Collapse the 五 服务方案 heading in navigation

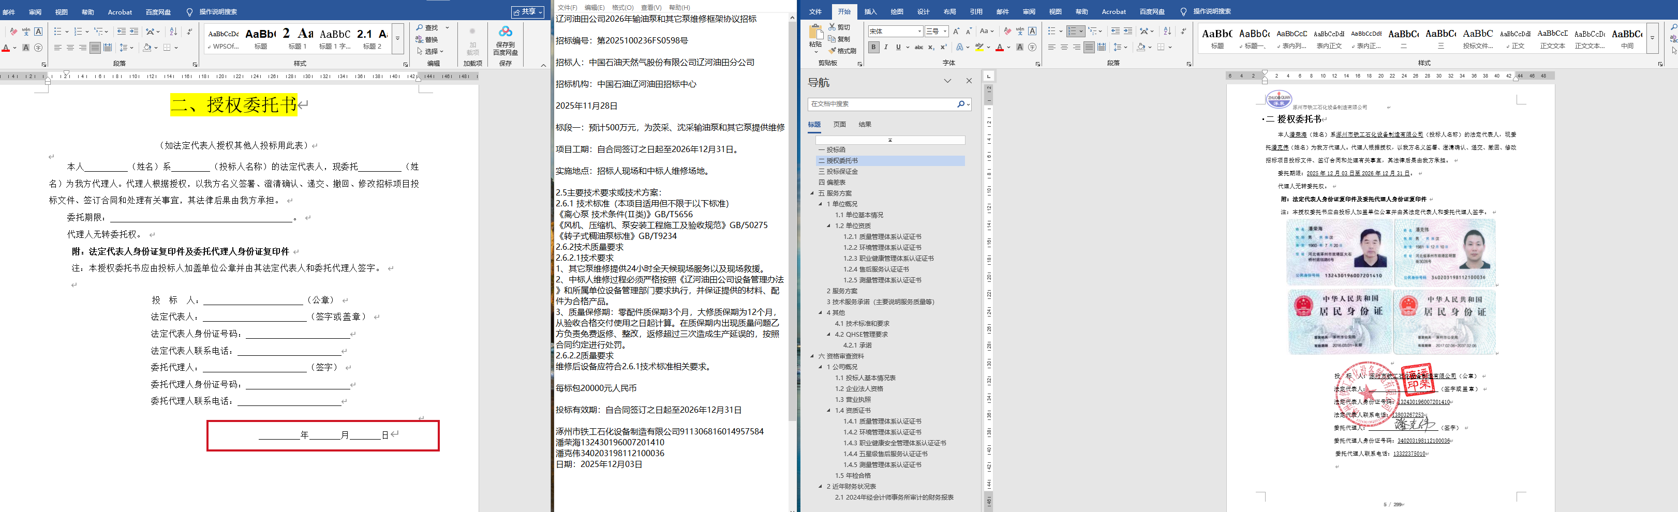click(812, 193)
